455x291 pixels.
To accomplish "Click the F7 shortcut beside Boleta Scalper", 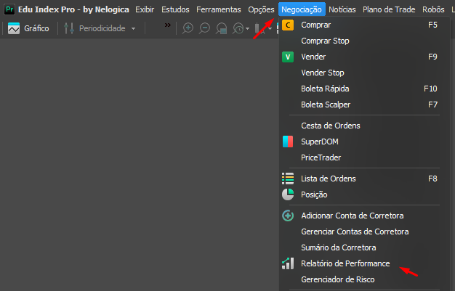I will click(x=432, y=104).
